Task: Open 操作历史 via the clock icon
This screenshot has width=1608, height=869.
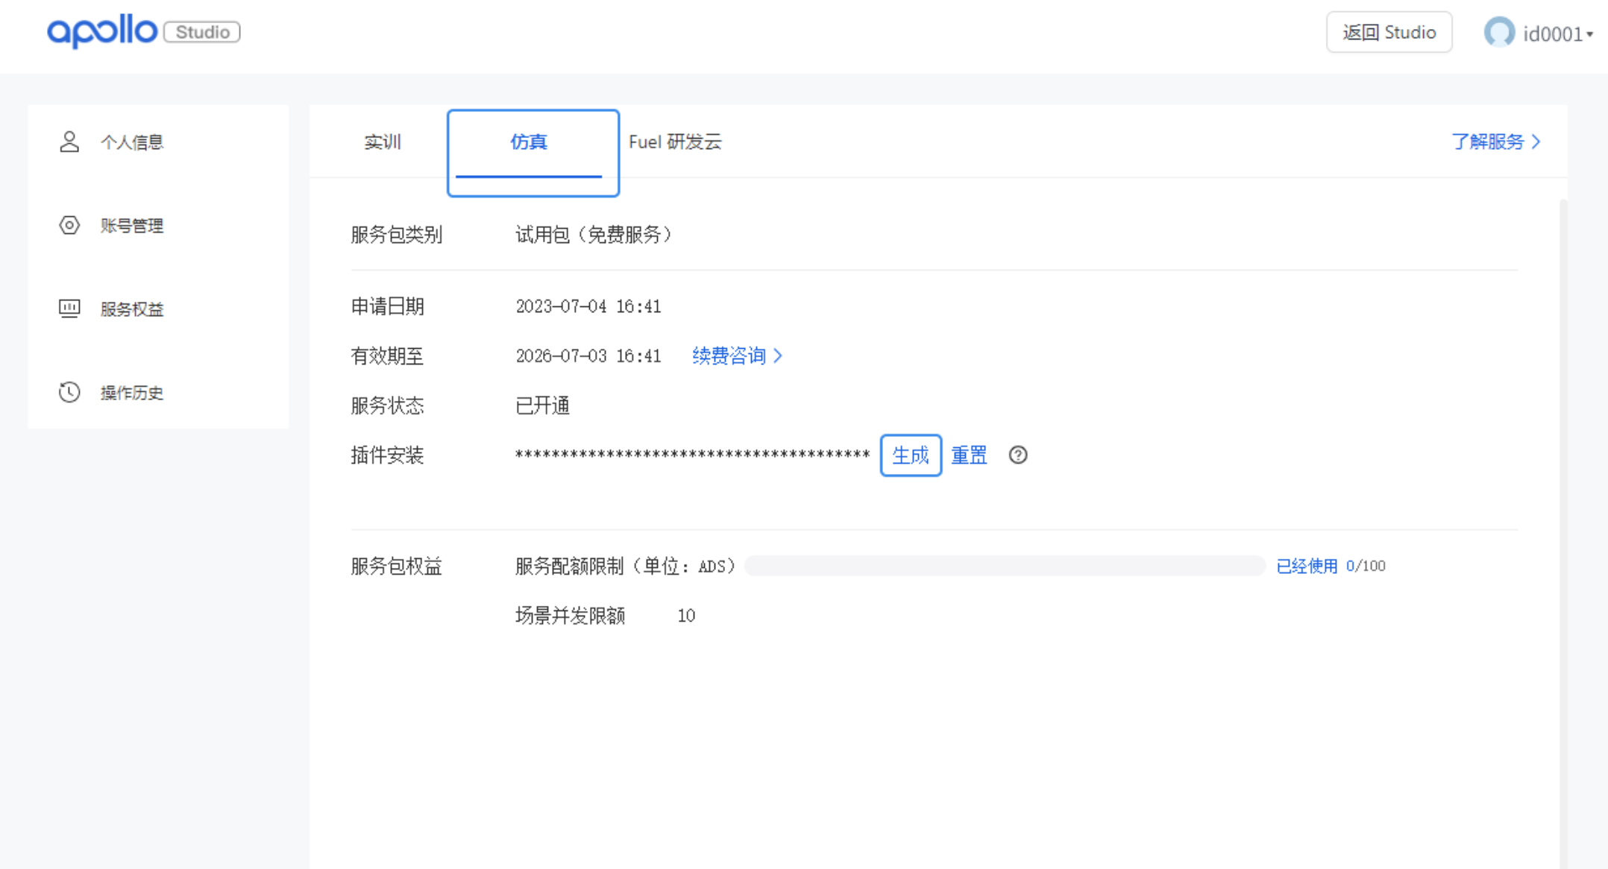Action: (69, 392)
